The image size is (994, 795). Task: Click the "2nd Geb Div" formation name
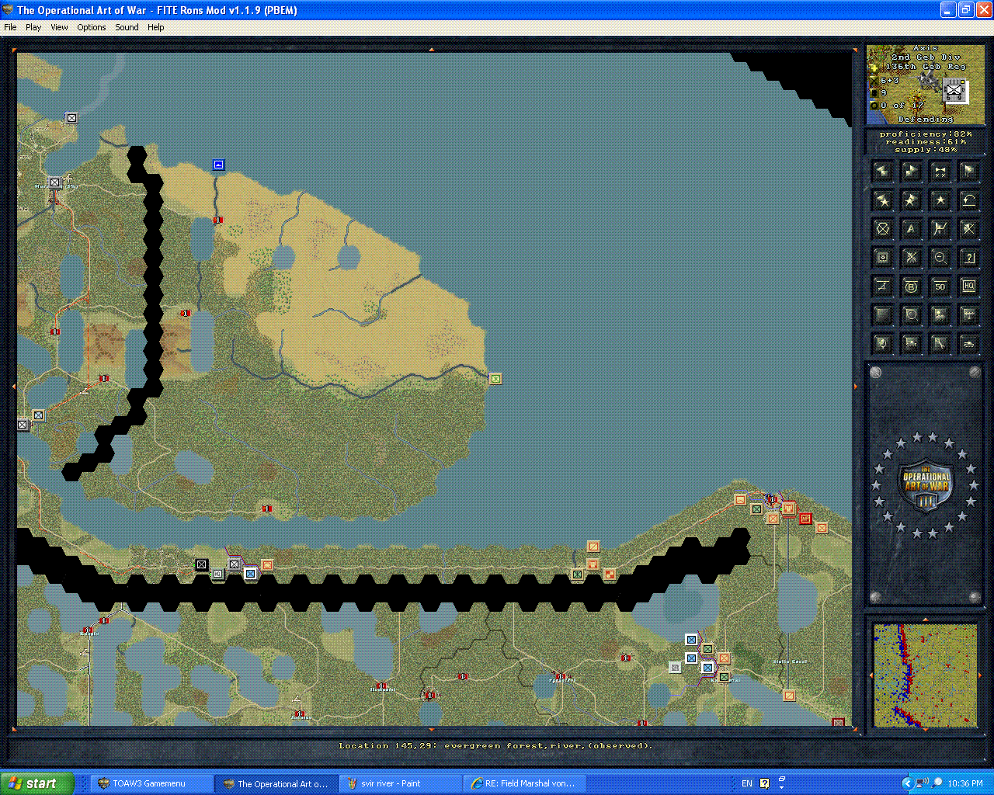point(926,57)
